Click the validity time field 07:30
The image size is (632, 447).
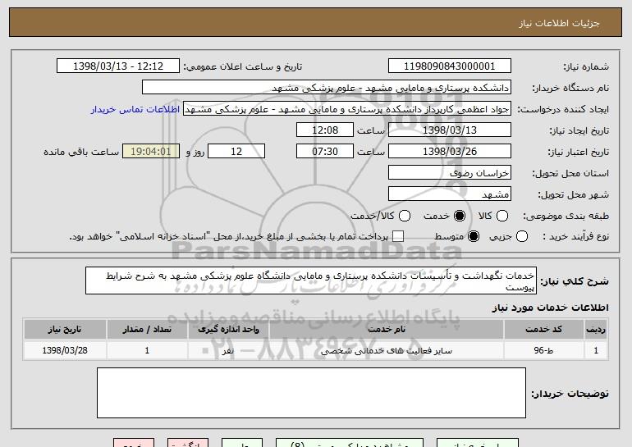pos(325,152)
